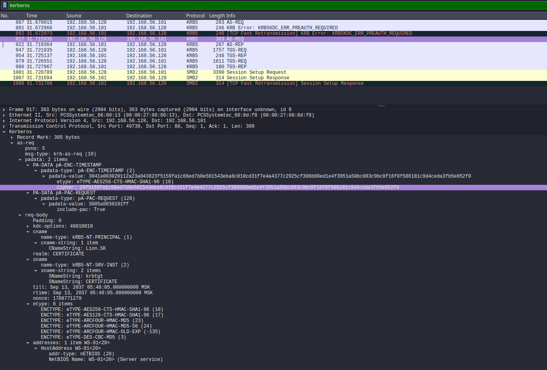Expand the Transmission Control Protocol node
This screenshot has width=547, height=370.
click(x=4, y=126)
